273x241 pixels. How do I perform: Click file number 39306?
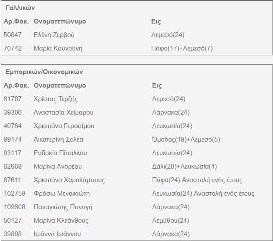coord(13,112)
